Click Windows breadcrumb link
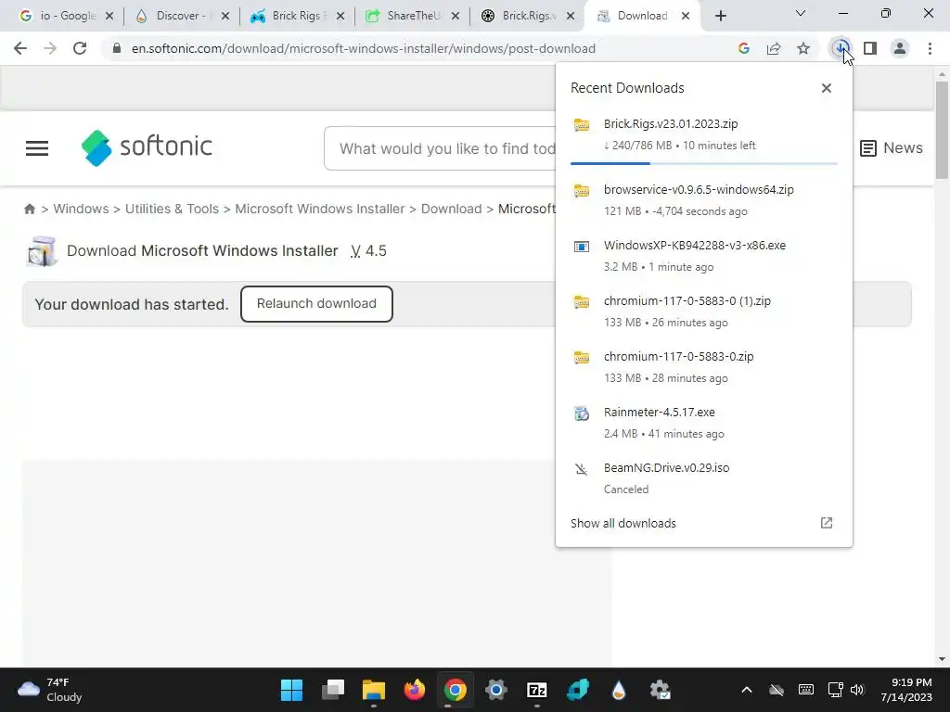This screenshot has height=712, width=950. tap(82, 209)
